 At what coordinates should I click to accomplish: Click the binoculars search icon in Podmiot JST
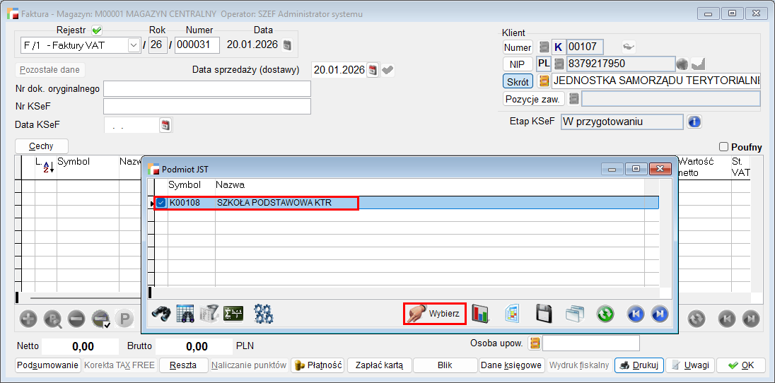[161, 313]
